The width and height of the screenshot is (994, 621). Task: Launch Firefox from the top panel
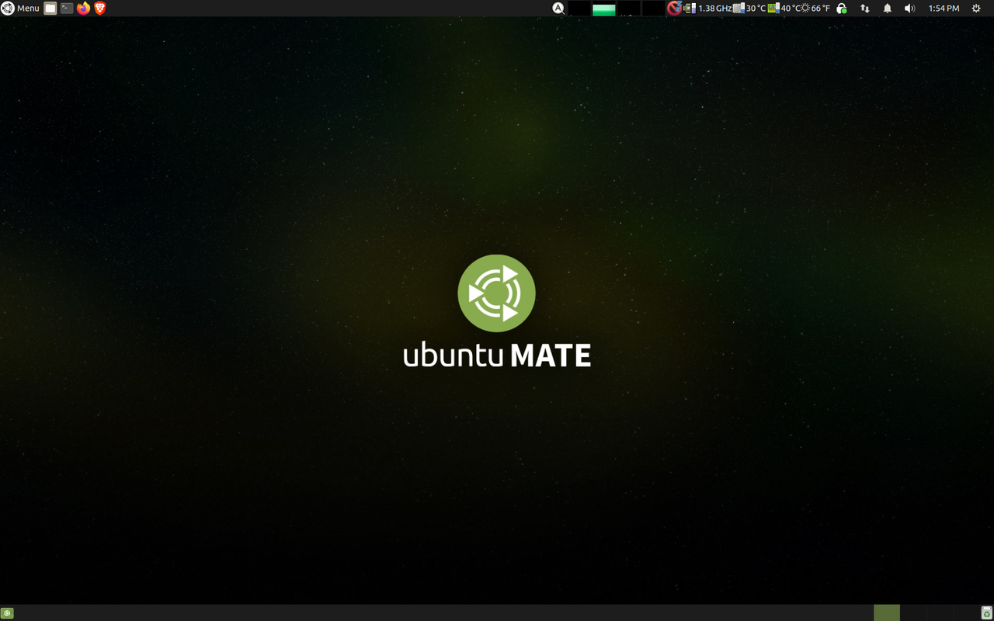click(x=84, y=9)
